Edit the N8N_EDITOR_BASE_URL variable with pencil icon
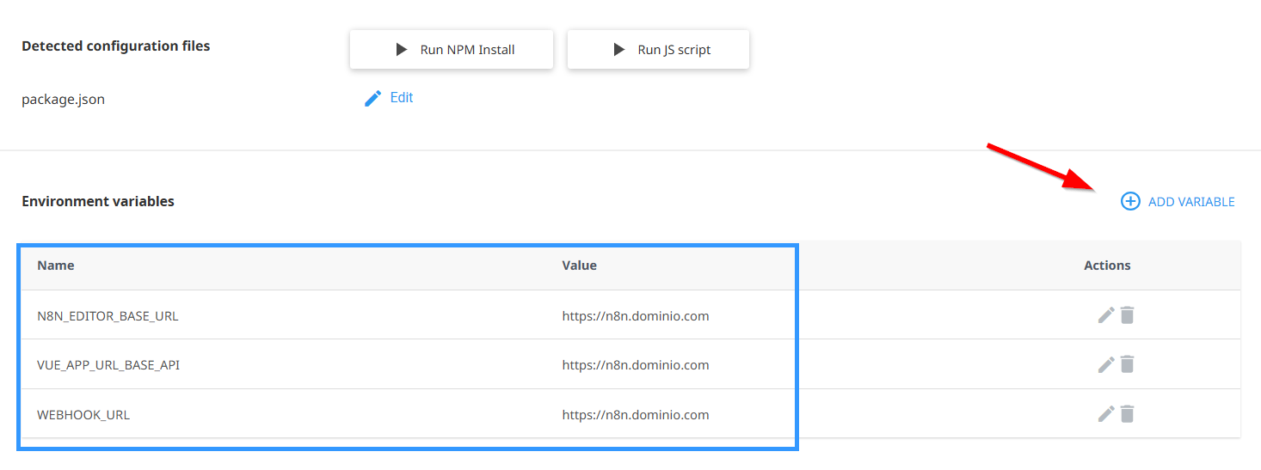Viewport: 1261px width, 470px height. (x=1106, y=315)
